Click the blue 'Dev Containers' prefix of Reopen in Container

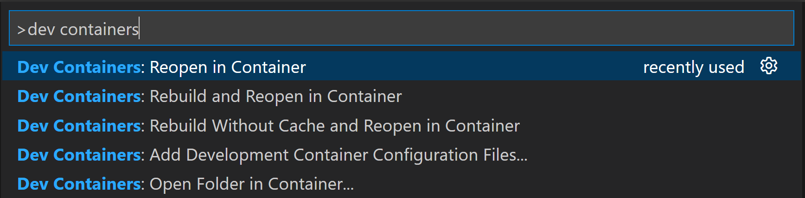click(x=79, y=67)
